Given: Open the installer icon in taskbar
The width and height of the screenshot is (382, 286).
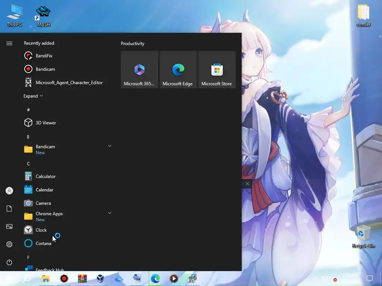Looking at the screenshot, I should click(192, 279).
